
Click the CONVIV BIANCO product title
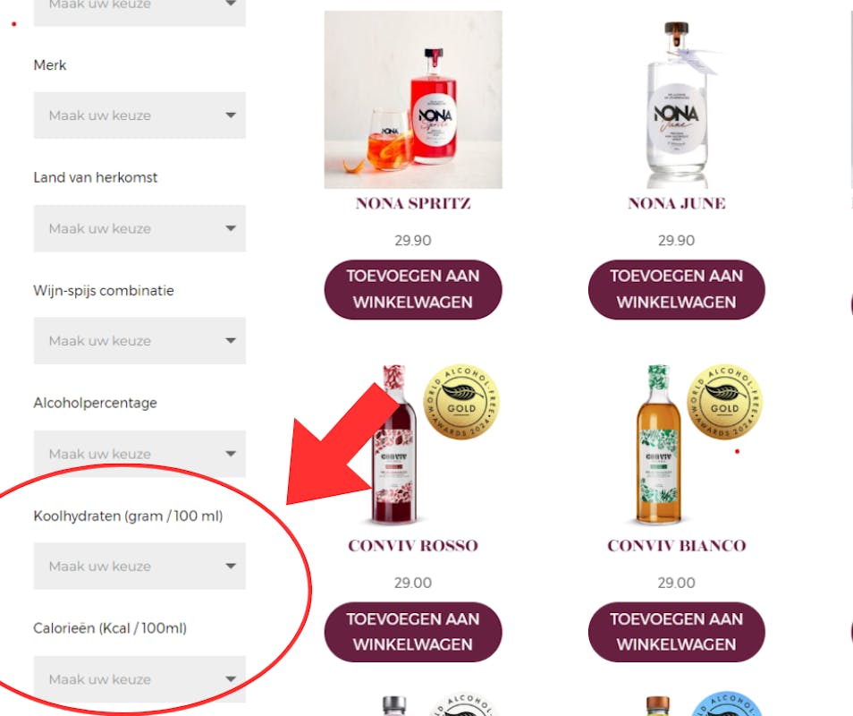point(676,546)
